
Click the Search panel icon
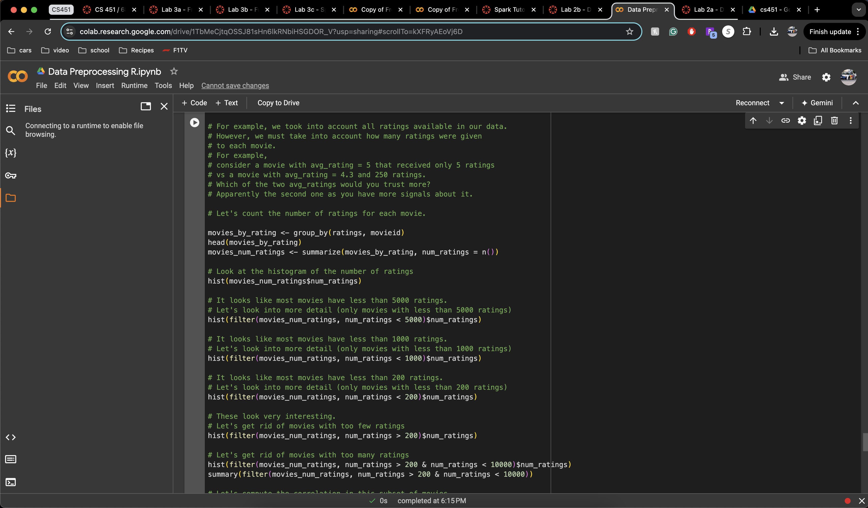[11, 131]
